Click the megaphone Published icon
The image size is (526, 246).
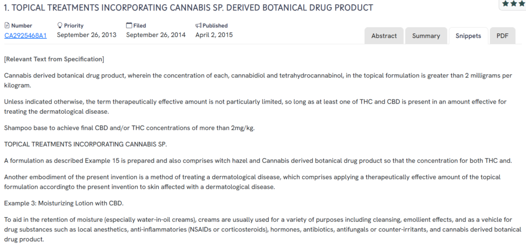(198, 26)
